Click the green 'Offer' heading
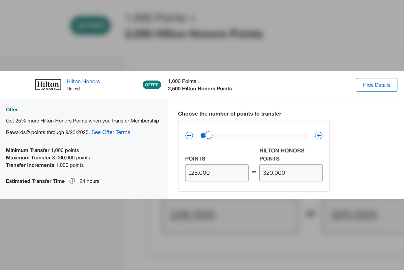The height and width of the screenshot is (270, 404). coord(12,110)
